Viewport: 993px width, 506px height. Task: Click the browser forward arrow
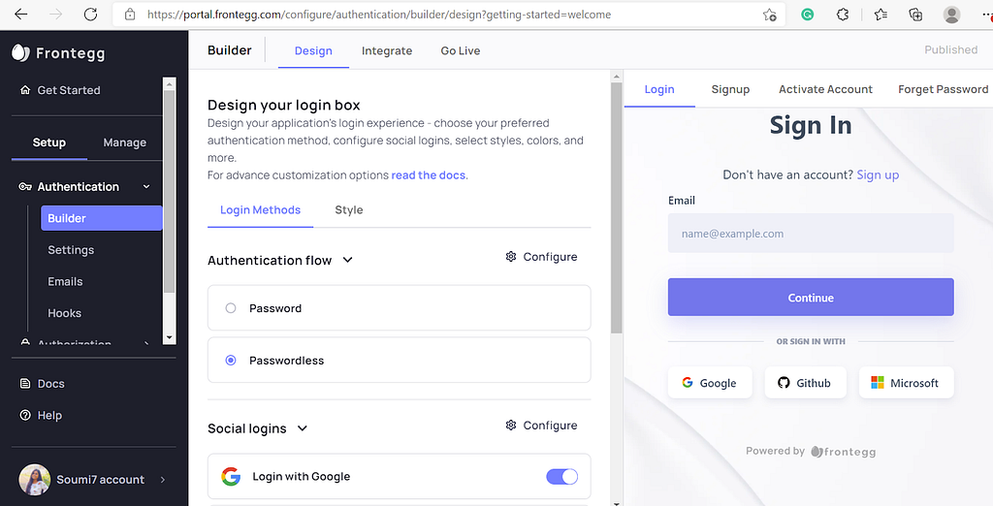55,14
